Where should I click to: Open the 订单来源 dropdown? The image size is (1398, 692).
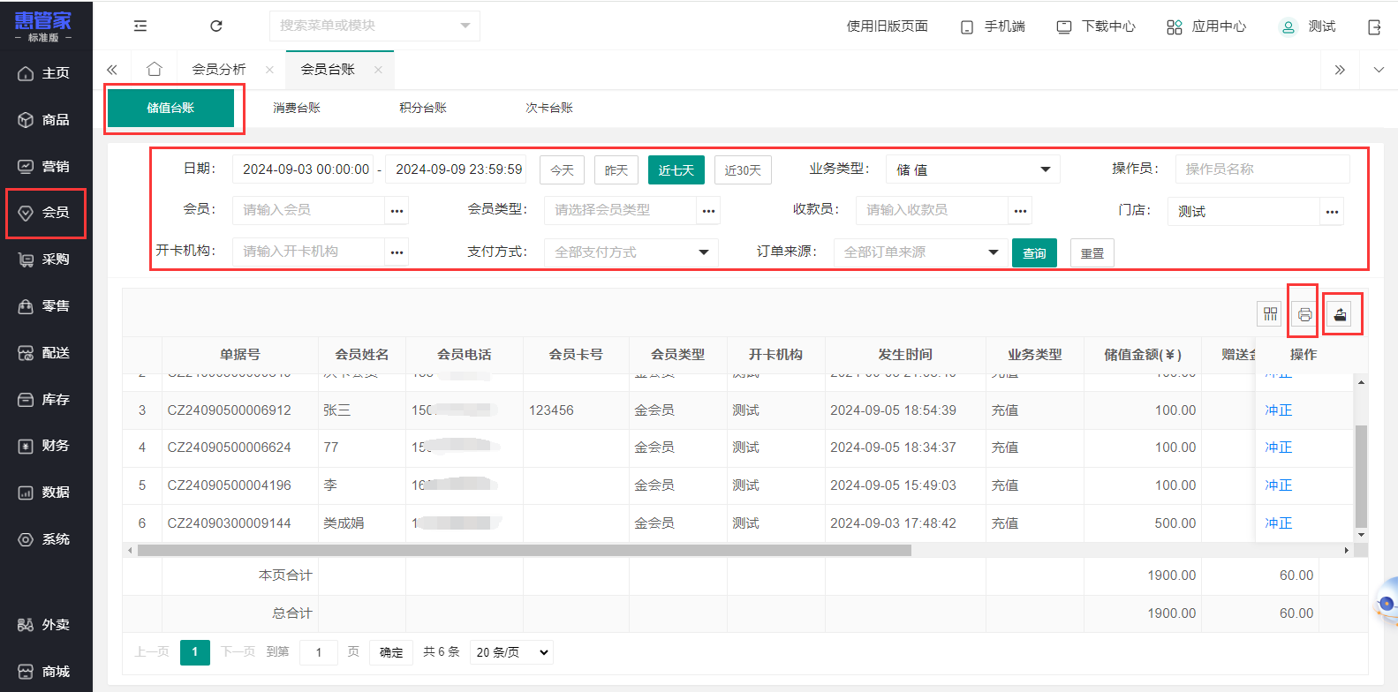[920, 252]
